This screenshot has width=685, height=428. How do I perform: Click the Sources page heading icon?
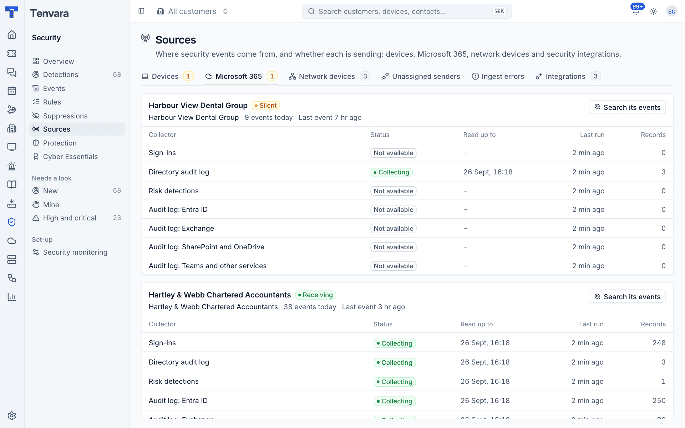tap(145, 39)
